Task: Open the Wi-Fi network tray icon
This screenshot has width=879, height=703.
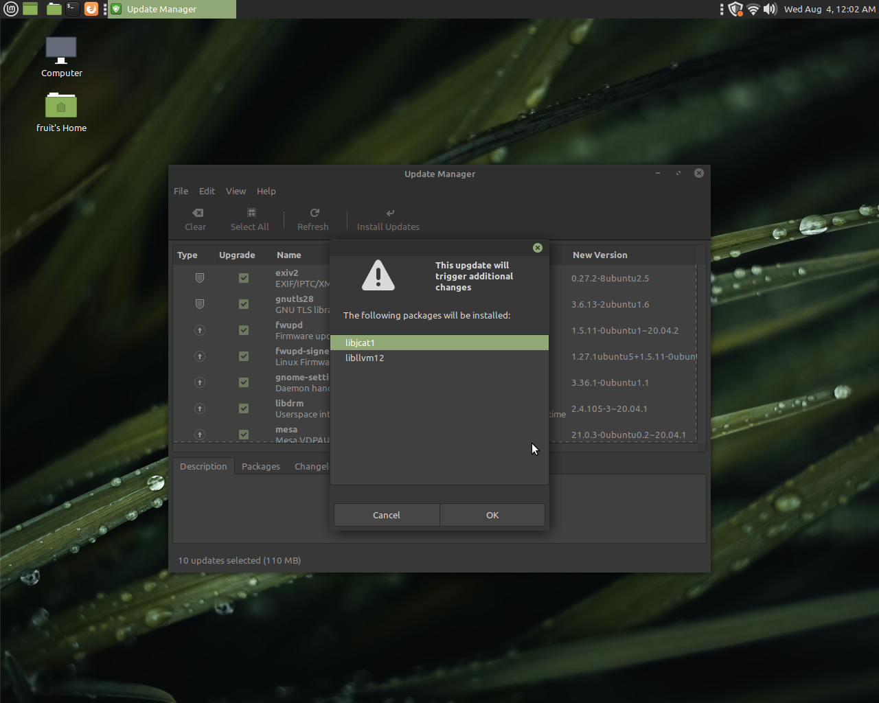Action: pyautogui.click(x=753, y=9)
